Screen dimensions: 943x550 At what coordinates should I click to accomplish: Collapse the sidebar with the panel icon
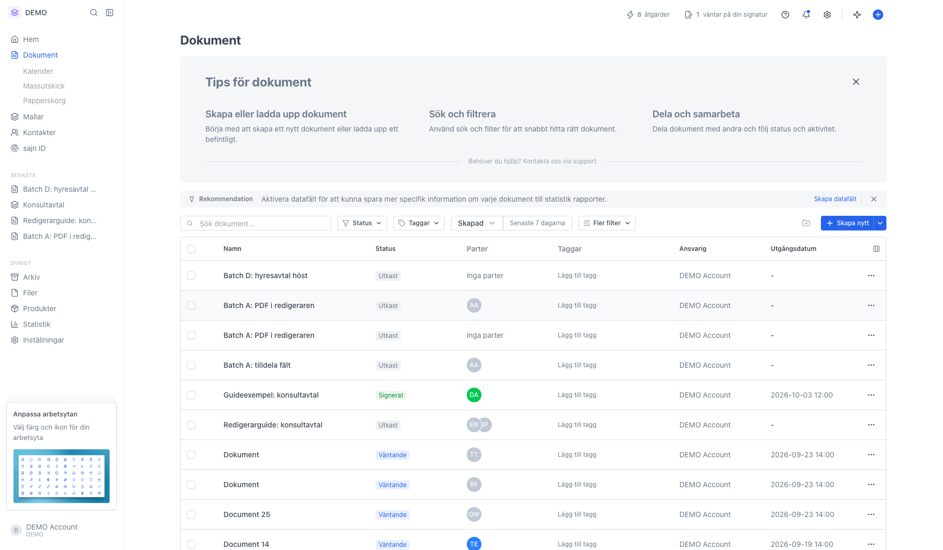click(x=109, y=13)
